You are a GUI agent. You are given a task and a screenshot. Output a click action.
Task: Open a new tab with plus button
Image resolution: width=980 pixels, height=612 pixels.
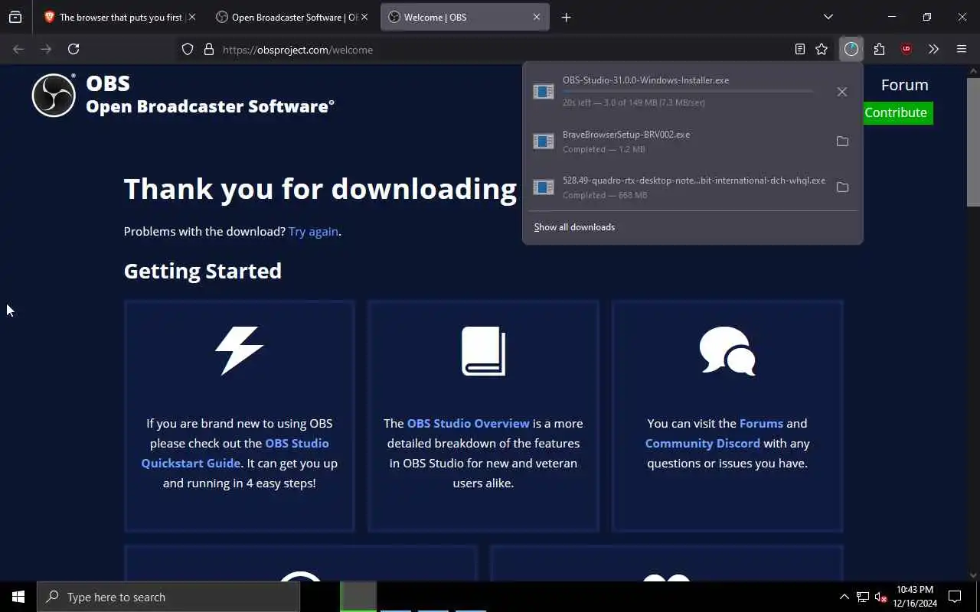[566, 17]
